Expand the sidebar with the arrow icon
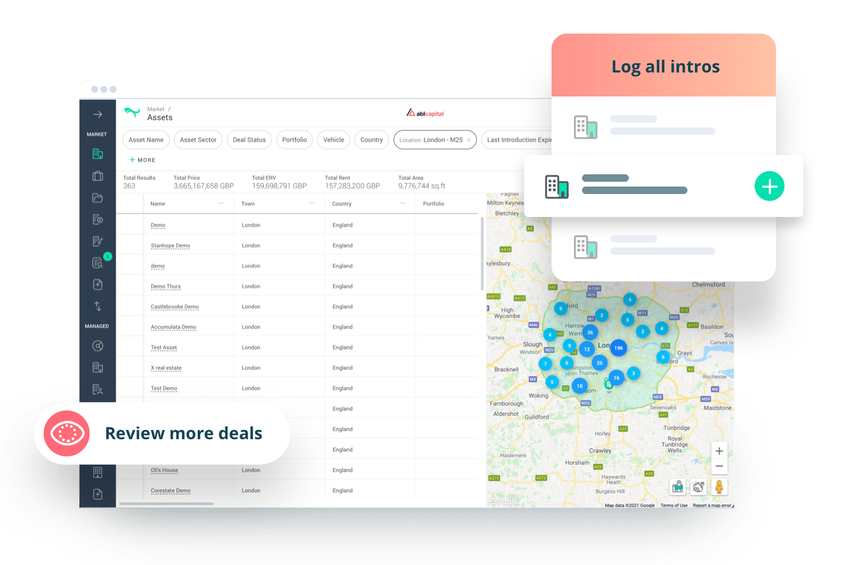842x565 pixels. [x=98, y=115]
